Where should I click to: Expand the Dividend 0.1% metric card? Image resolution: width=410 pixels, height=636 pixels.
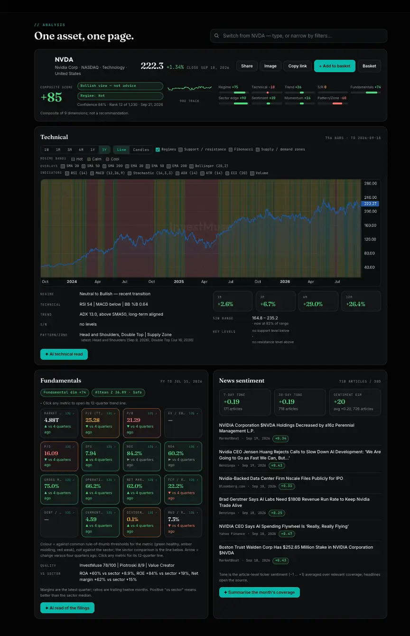(x=142, y=523)
